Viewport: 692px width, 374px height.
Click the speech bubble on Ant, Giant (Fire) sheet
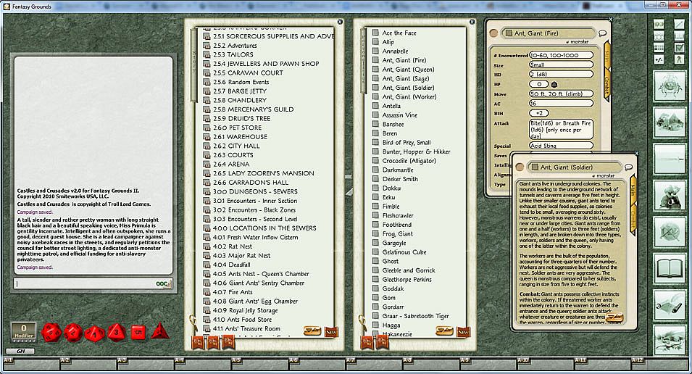[x=602, y=33]
